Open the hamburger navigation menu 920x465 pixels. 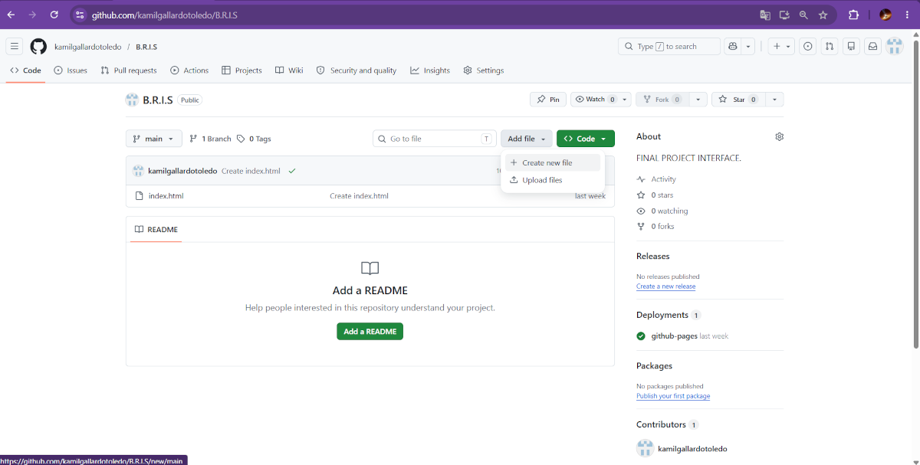point(14,47)
